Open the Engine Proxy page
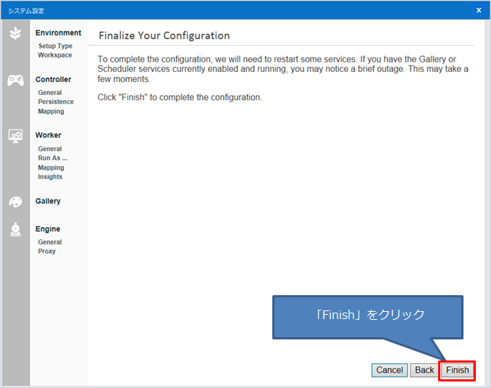The width and height of the screenshot is (491, 388). (46, 251)
